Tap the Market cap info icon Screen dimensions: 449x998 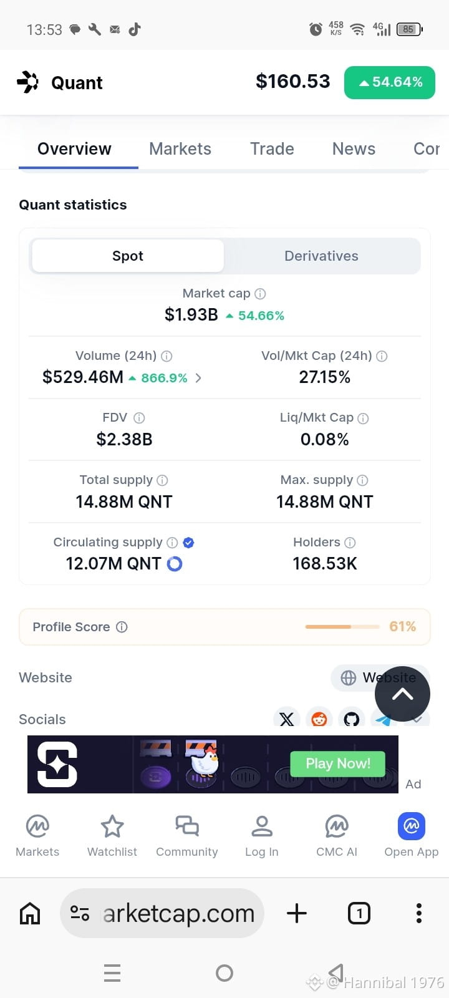coord(261,294)
